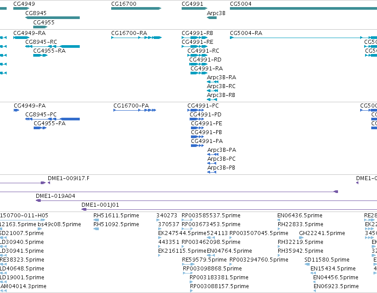Select EST RP003183381.5prime
Image resolution: width=377 pixels, height=293 pixels.
tap(219, 278)
